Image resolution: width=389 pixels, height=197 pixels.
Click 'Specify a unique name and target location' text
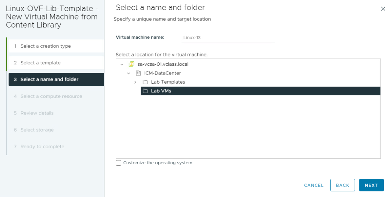coord(162,19)
